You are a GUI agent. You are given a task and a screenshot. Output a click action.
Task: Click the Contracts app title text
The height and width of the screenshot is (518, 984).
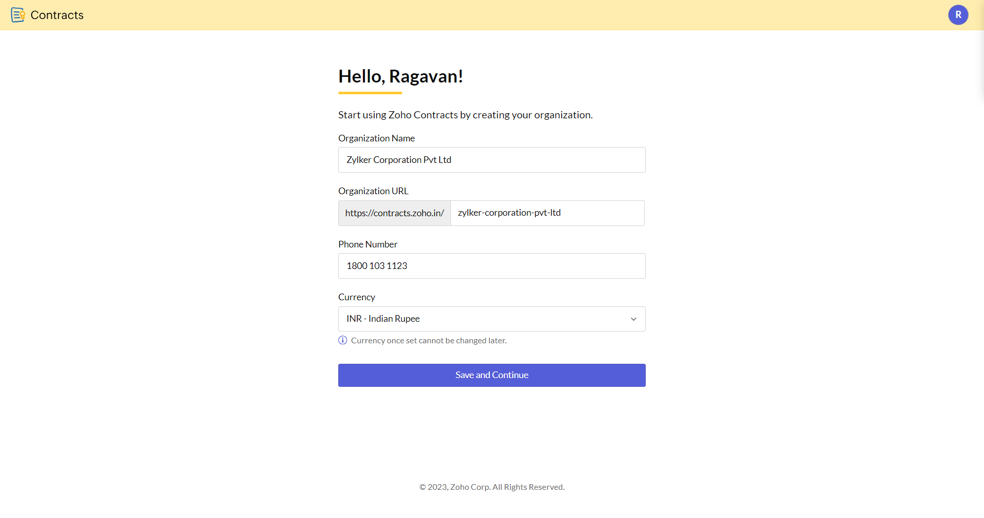pyautogui.click(x=57, y=15)
